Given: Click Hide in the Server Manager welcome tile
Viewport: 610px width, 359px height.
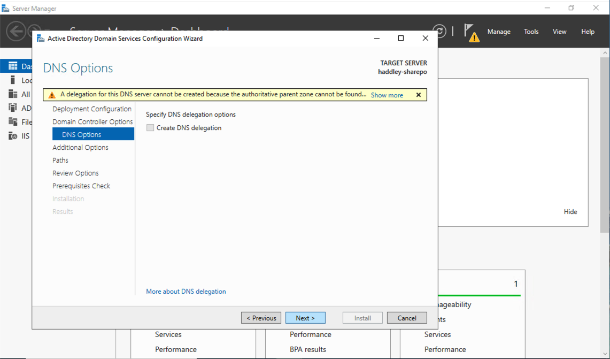Looking at the screenshot, I should [570, 212].
